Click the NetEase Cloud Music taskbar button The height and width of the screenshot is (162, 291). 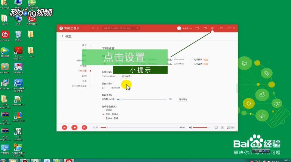[69, 161]
